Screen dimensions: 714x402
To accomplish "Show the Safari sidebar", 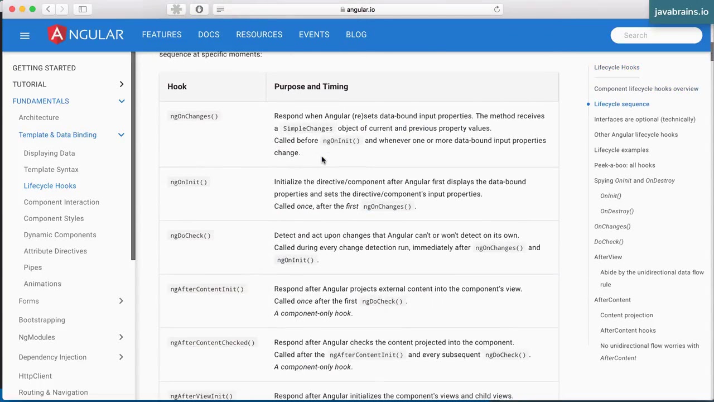I will point(83,9).
